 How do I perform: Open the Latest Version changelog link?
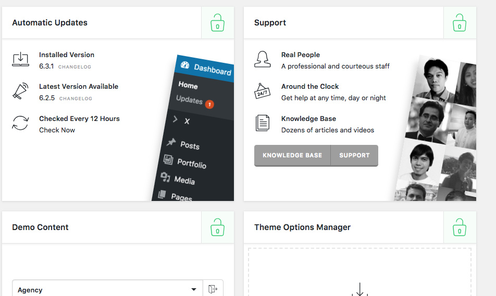76,99
